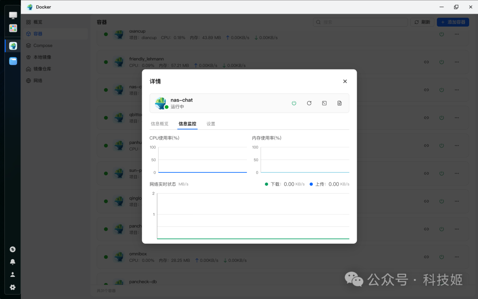The height and width of the screenshot is (299, 478).
Task: Click the 添加容器 button
Action: point(453,22)
